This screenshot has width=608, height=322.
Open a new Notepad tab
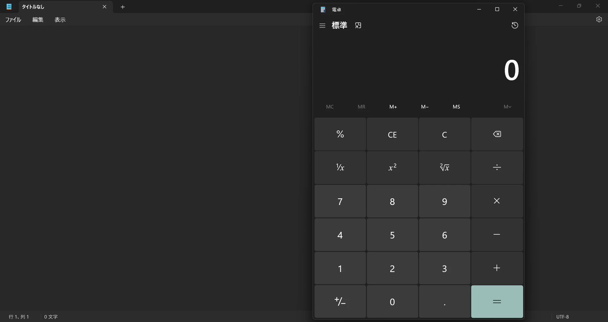(123, 7)
